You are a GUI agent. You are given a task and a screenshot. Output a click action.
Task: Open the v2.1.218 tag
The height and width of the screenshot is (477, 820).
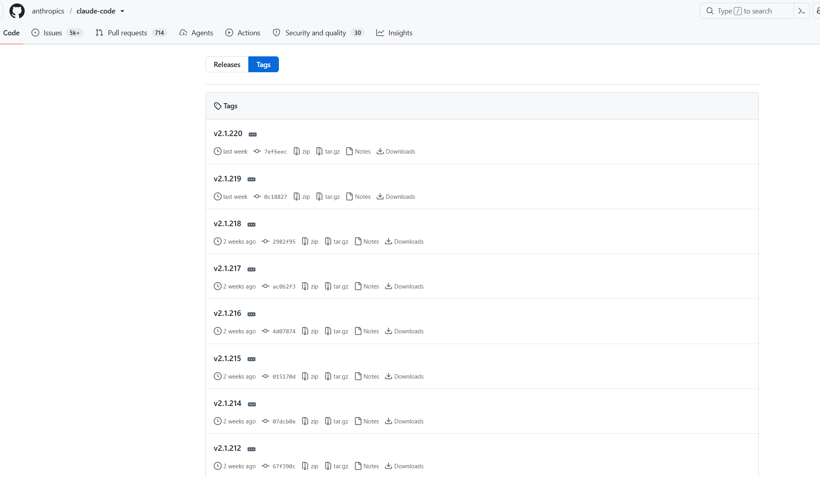tap(227, 224)
